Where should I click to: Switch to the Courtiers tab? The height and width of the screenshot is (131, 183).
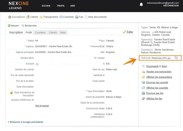[40, 32]
